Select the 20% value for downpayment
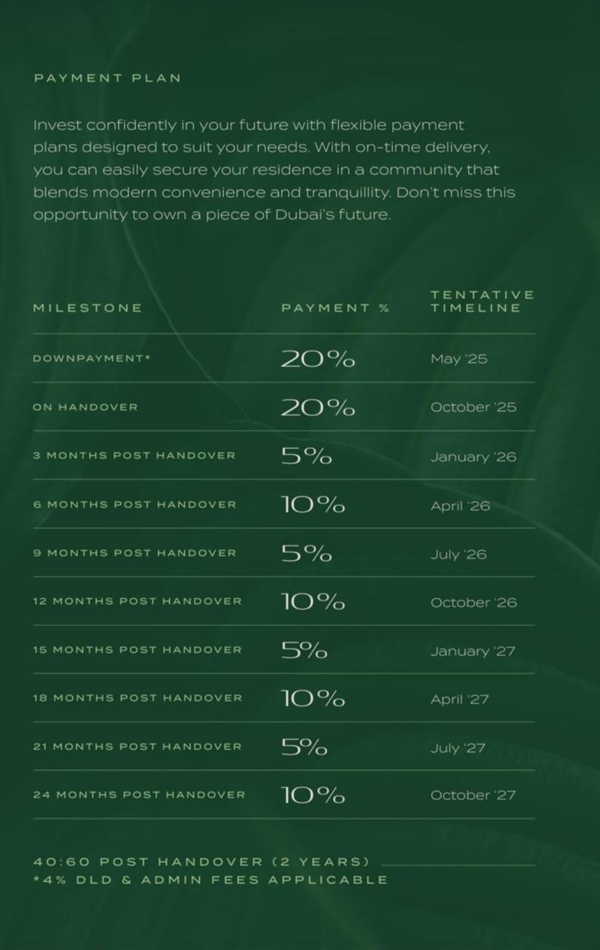The width and height of the screenshot is (600, 950). pyautogui.click(x=317, y=358)
